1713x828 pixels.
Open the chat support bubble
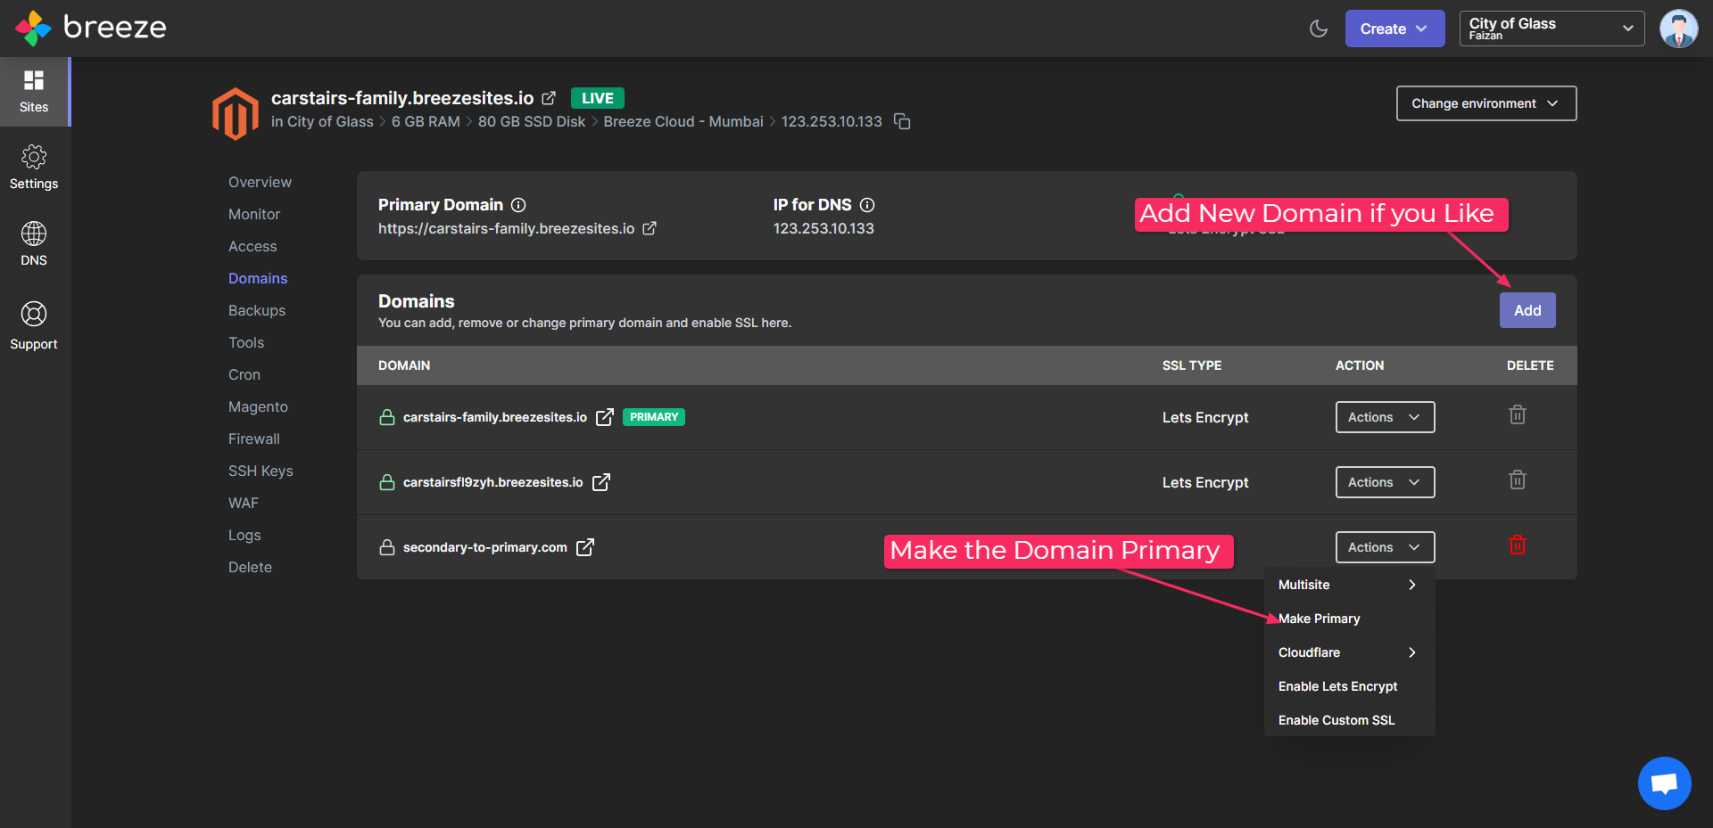(x=1665, y=783)
